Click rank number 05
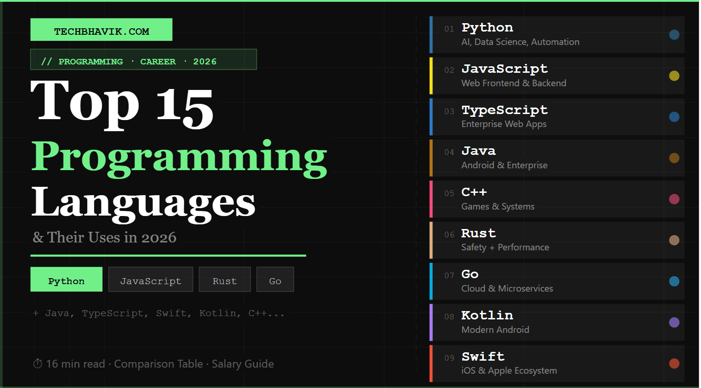Image resolution: width=701 pixels, height=388 pixels. (449, 194)
